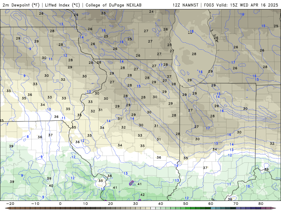The image size is (281, 210).
Task: Click the left arrow end of the color bar
Action: tap(7, 208)
